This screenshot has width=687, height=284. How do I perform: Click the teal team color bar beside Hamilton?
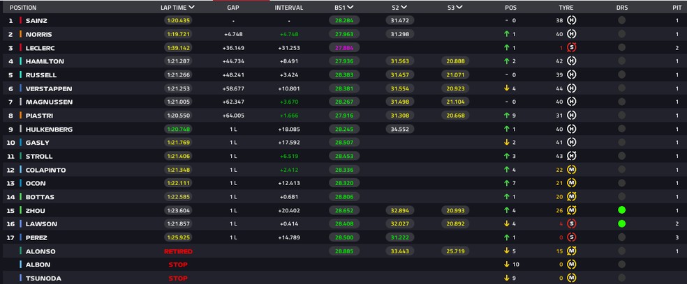(20, 61)
